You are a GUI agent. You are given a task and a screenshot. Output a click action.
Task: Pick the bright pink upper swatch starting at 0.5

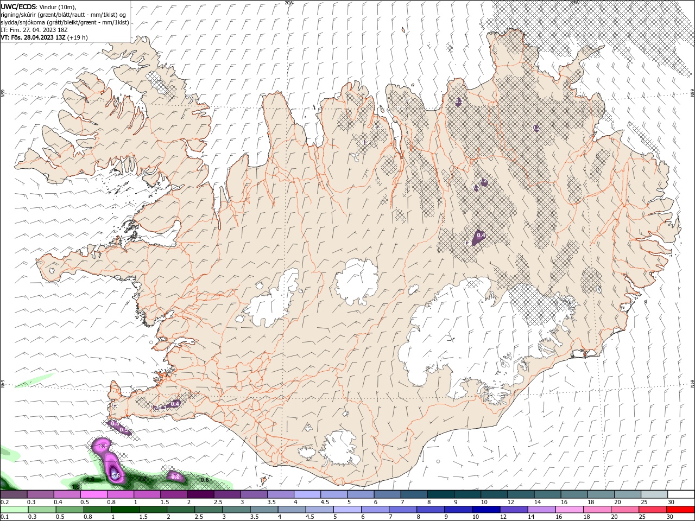[93, 495]
